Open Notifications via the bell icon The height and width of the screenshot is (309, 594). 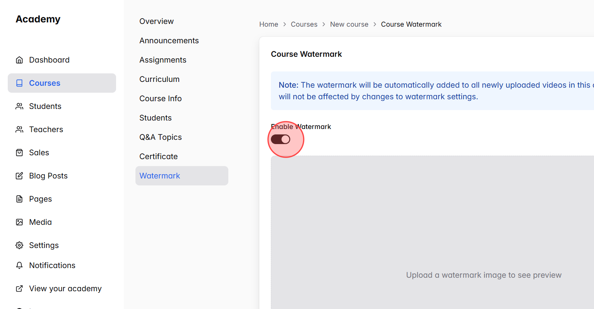pos(19,265)
